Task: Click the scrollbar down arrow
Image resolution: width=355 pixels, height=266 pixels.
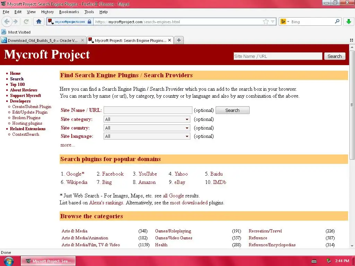Action: [x=352, y=246]
